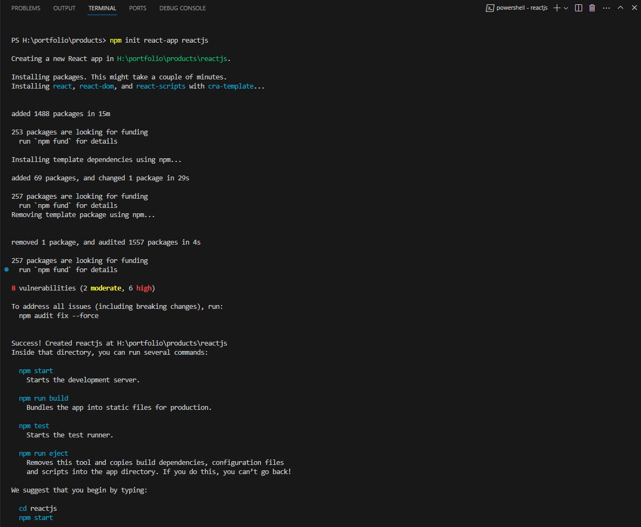Close the terminal panel
The height and width of the screenshot is (527, 641).
tap(634, 8)
